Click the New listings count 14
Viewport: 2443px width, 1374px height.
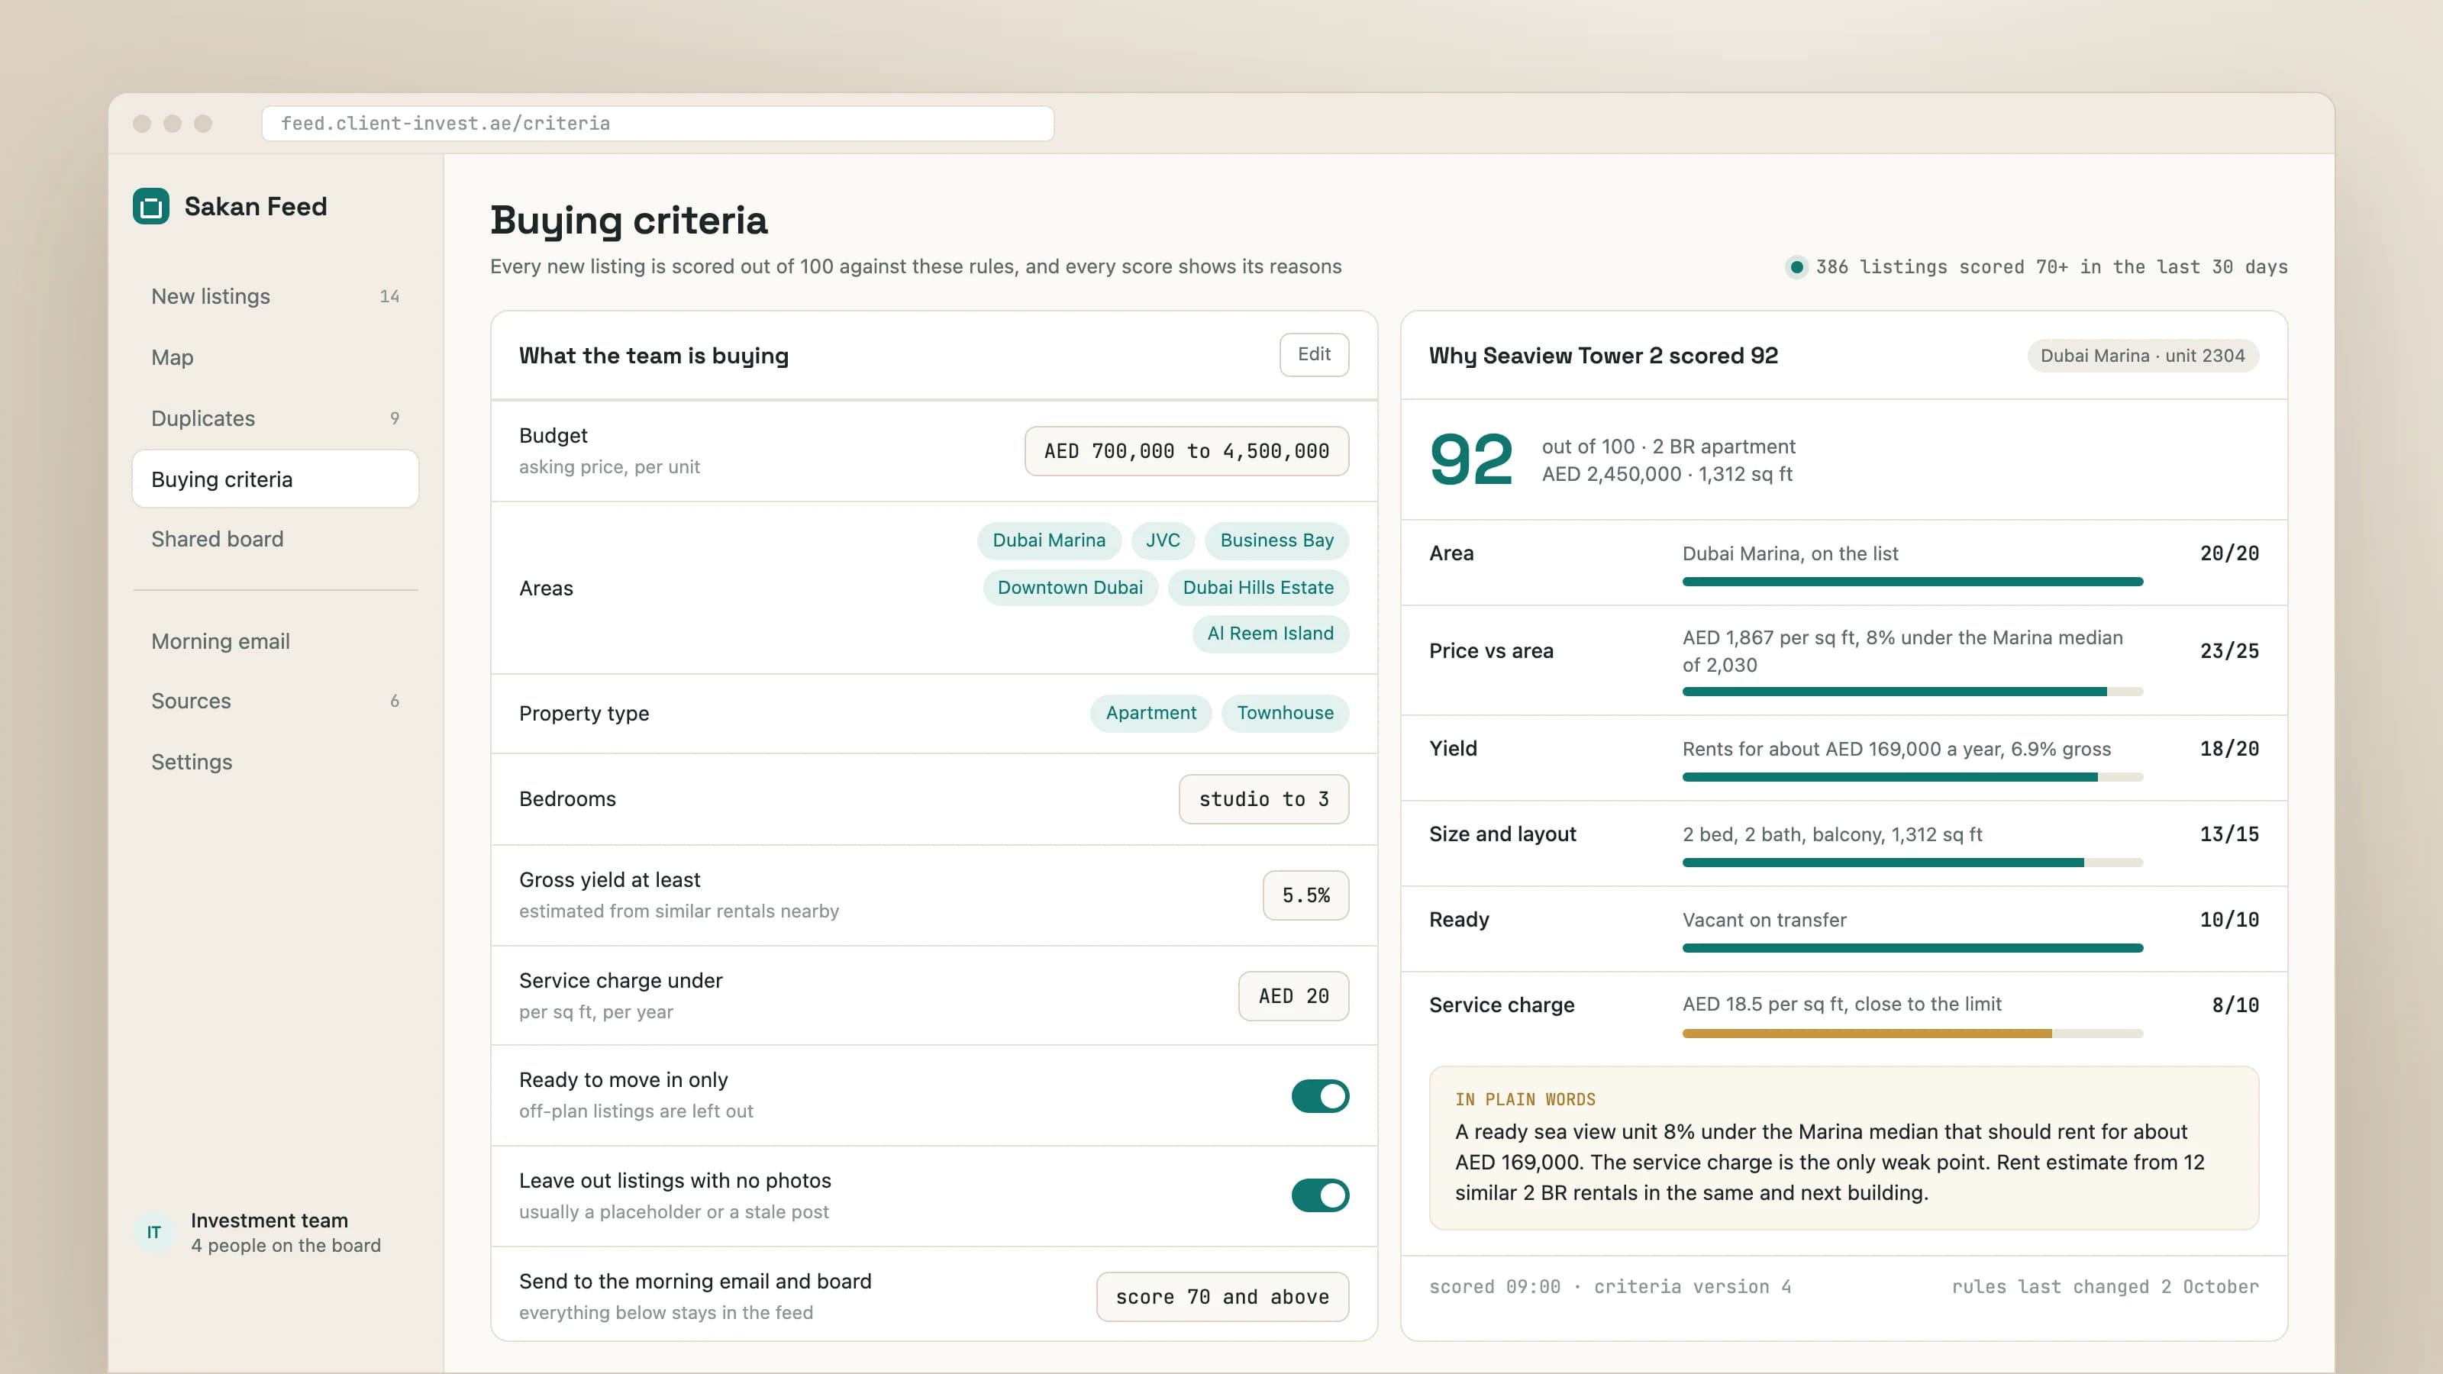click(x=389, y=297)
